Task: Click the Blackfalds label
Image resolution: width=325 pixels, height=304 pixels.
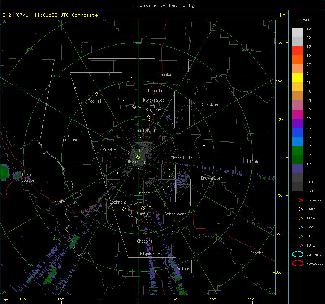Action: pyautogui.click(x=153, y=100)
